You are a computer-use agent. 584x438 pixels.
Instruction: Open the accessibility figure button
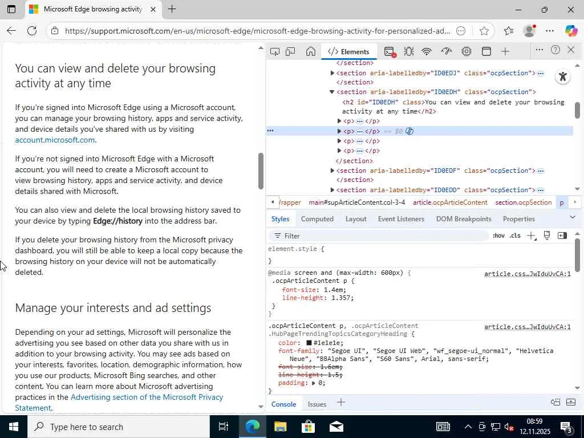563,77
